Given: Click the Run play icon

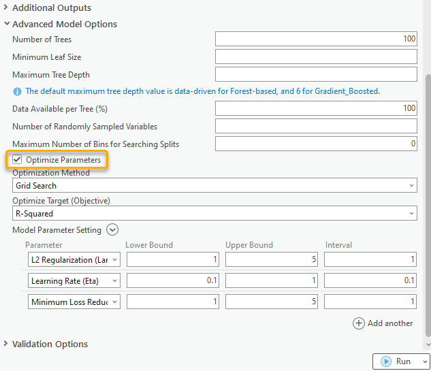Looking at the screenshot, I should click(385, 361).
